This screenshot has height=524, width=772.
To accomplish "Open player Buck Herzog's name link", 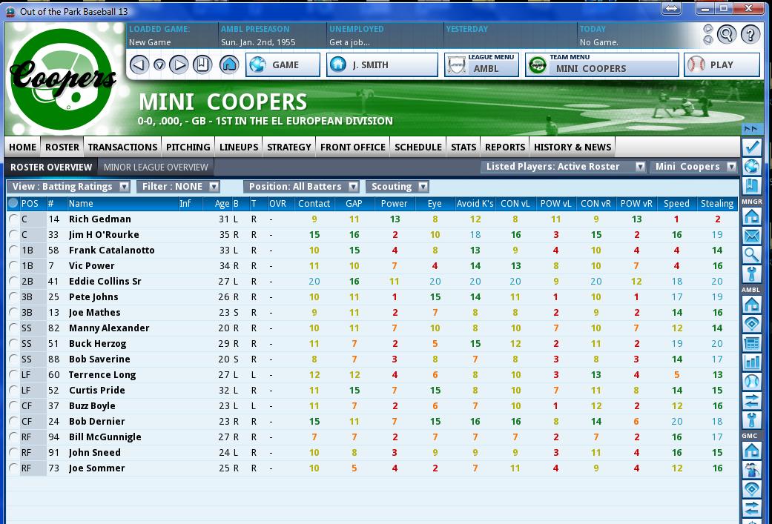I will (97, 344).
